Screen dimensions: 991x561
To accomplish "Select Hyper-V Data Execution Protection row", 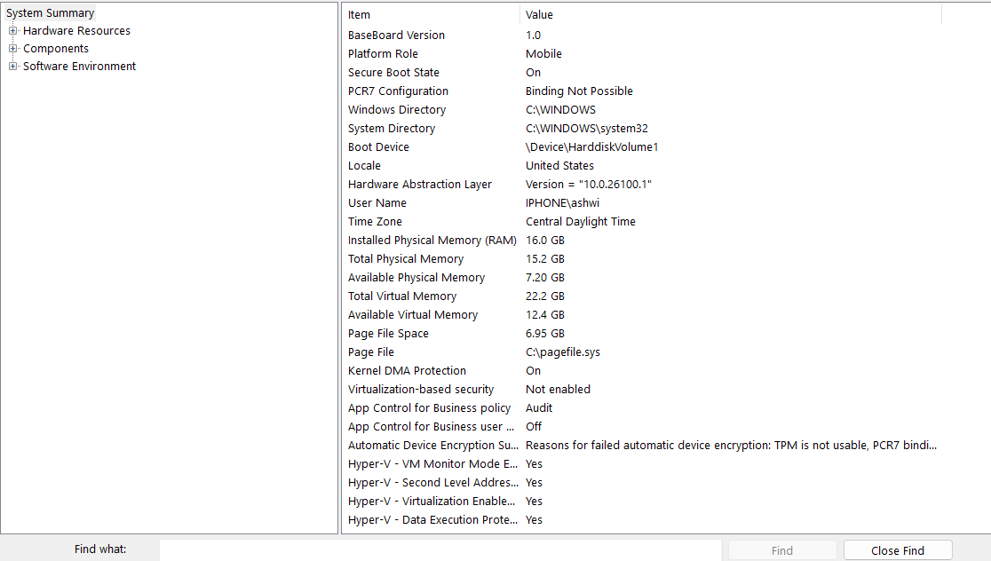I will coord(642,520).
